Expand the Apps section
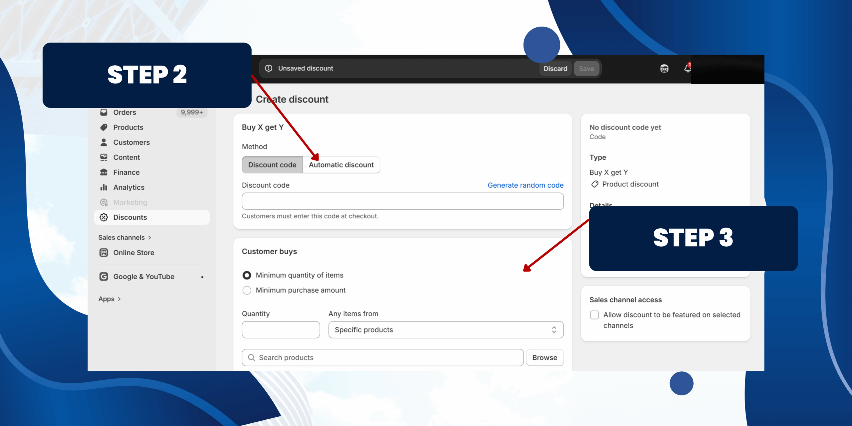 (x=109, y=299)
